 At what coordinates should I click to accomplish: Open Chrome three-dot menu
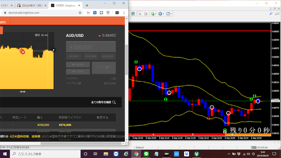point(124,13)
